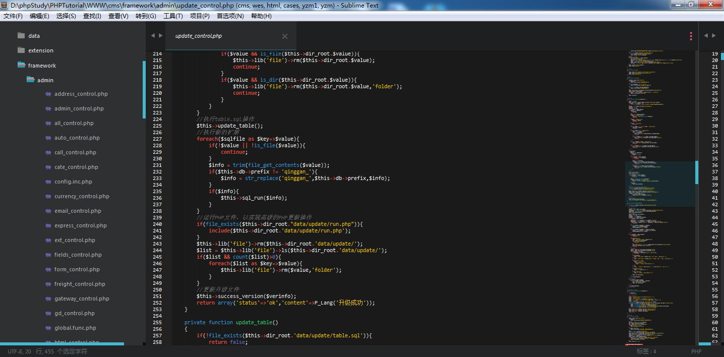Click second pane's left tab arrow
The width and height of the screenshot is (724, 357).
click(706, 36)
